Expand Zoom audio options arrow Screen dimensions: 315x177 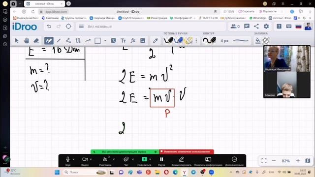click(x=74, y=159)
